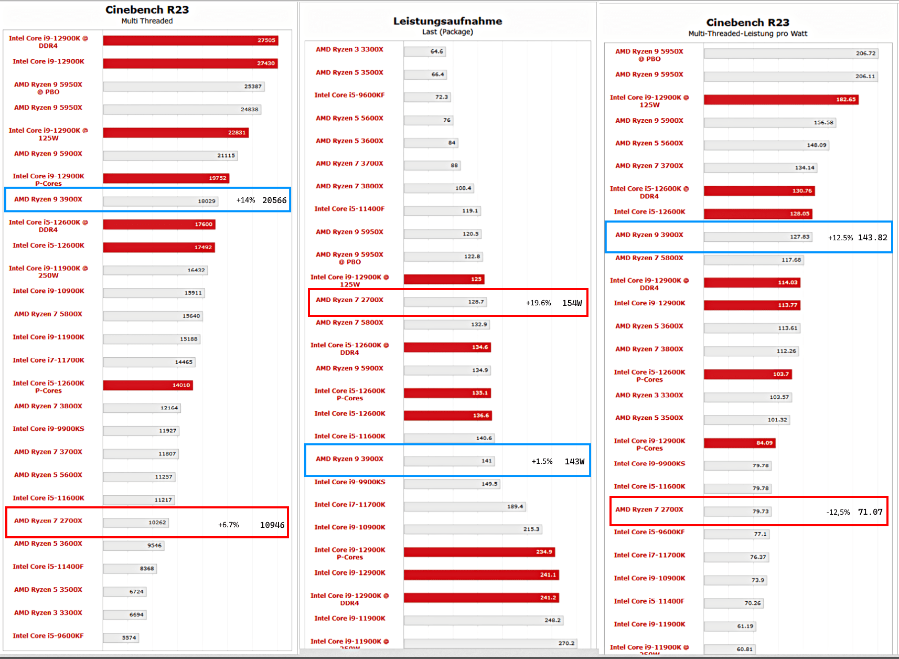Click the 'Multi Threaded' subtitle
The width and height of the screenshot is (899, 659).
tap(147, 21)
